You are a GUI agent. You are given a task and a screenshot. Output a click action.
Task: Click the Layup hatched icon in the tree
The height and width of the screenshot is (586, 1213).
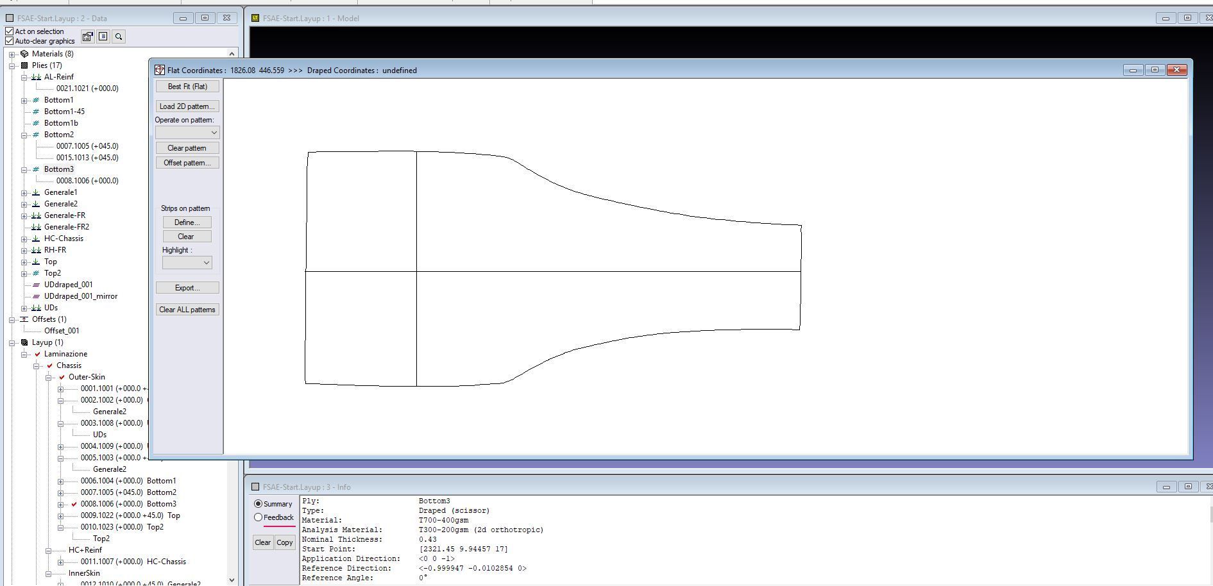point(24,342)
